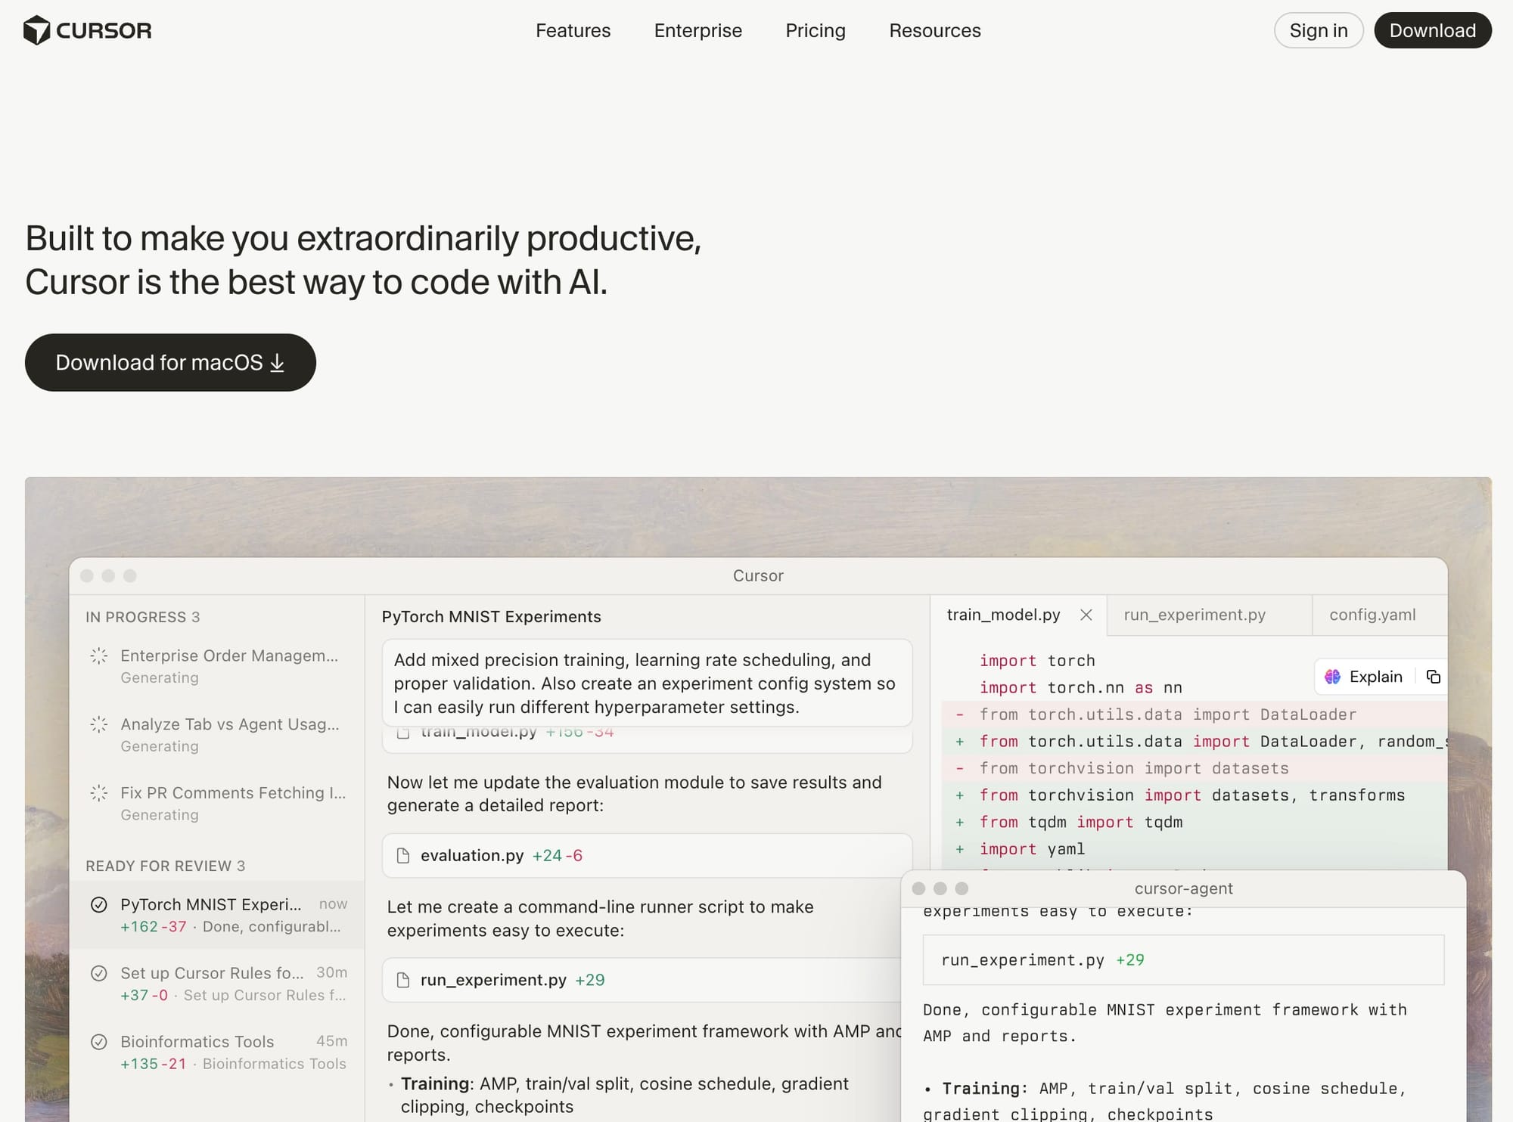
Task: Click the file icon beside train_model.py entry
Action: point(404,731)
